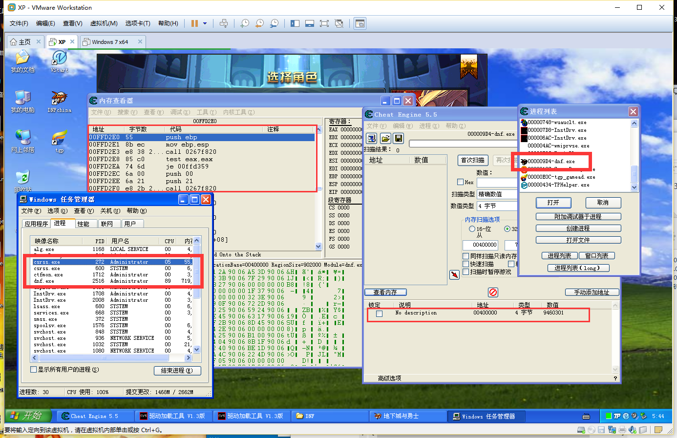
Task: Select the 32-bit radio button
Action: tap(507, 229)
